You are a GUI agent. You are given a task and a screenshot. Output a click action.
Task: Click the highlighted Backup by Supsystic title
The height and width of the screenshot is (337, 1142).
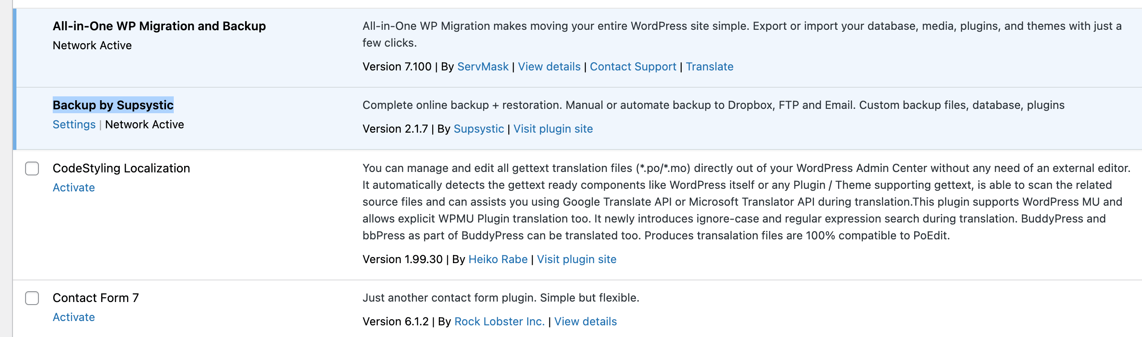[x=113, y=105]
